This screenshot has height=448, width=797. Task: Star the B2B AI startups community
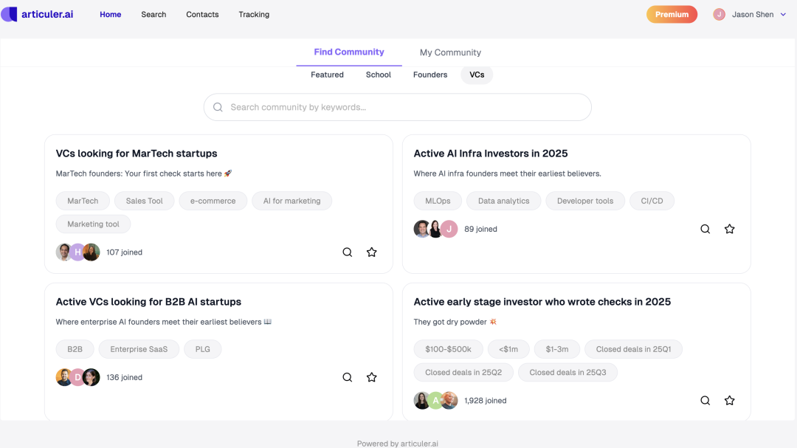(372, 378)
